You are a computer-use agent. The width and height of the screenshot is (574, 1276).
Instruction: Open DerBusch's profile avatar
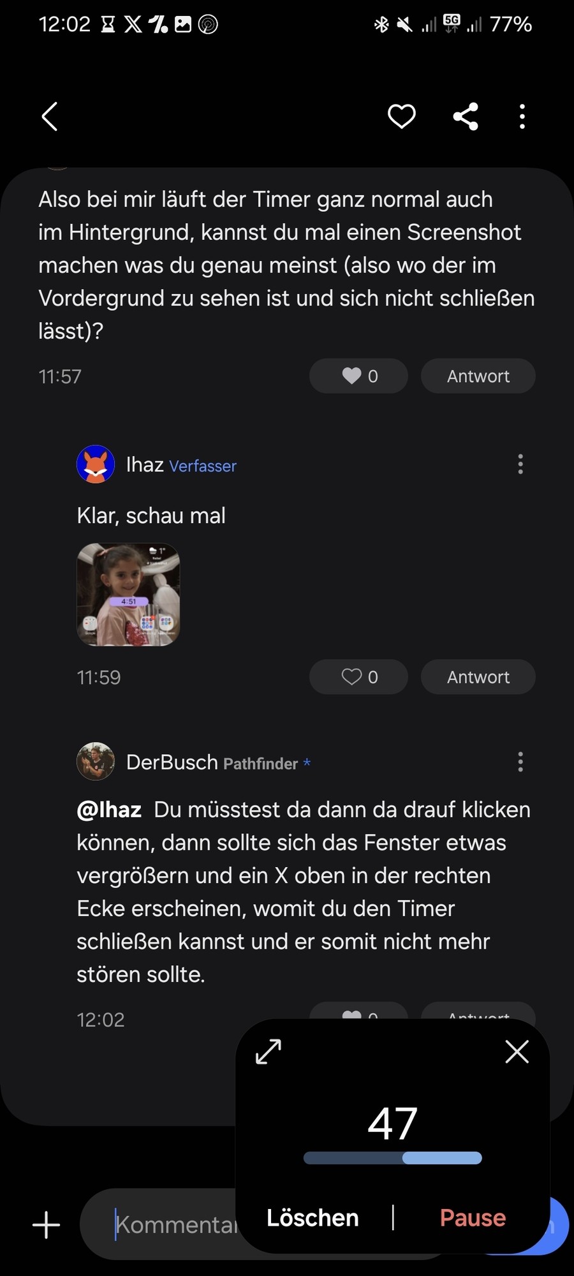click(96, 761)
